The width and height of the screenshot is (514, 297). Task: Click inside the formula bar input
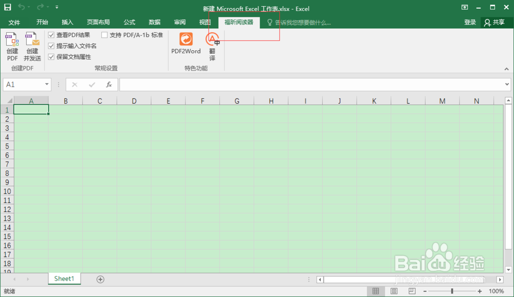311,85
